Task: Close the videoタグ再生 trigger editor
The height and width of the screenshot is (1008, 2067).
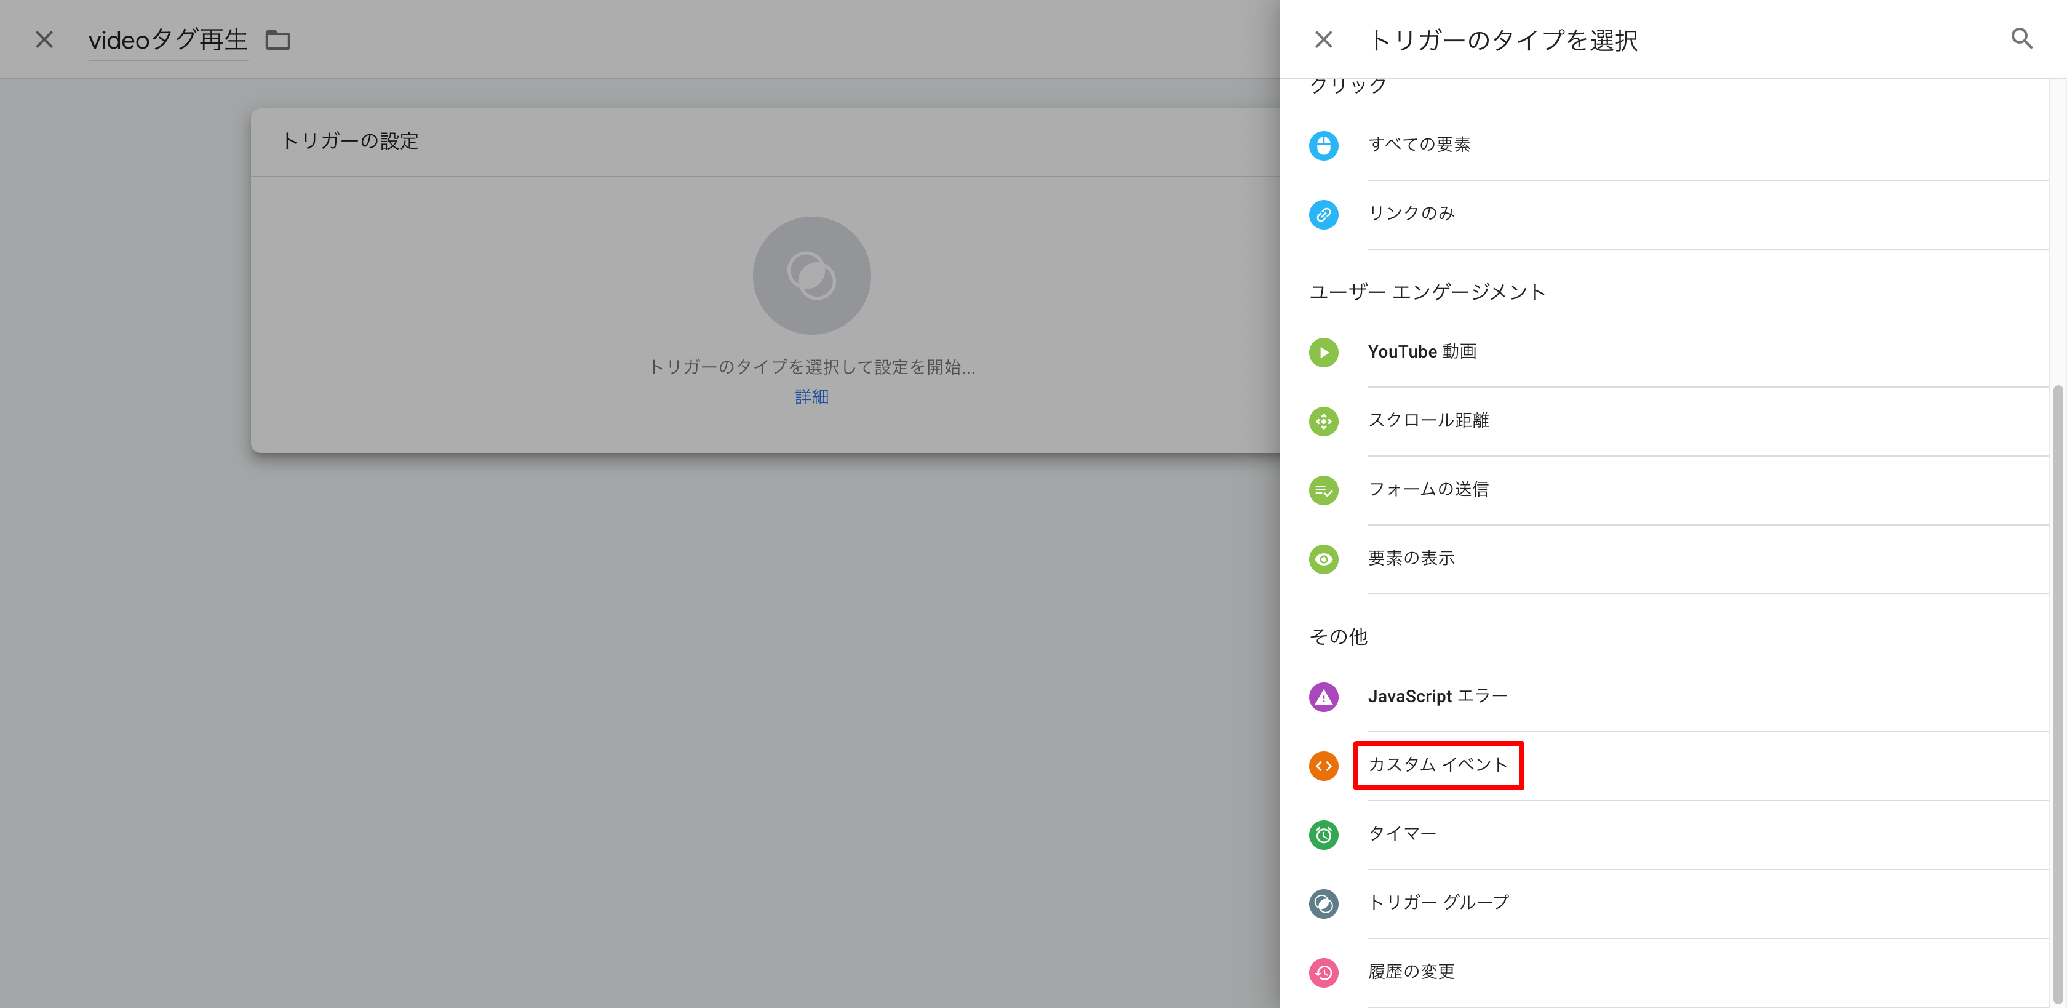Action: point(44,39)
